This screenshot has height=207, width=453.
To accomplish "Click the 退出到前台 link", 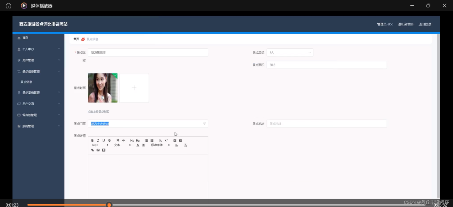I will 406,24.
